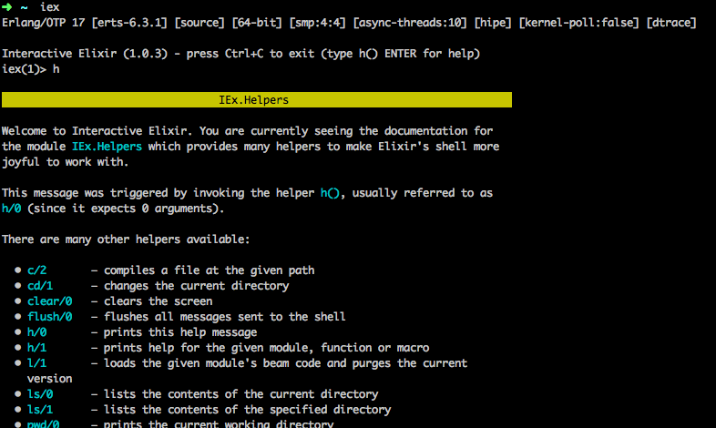Click the bullet point beside c/2

(x=18, y=270)
